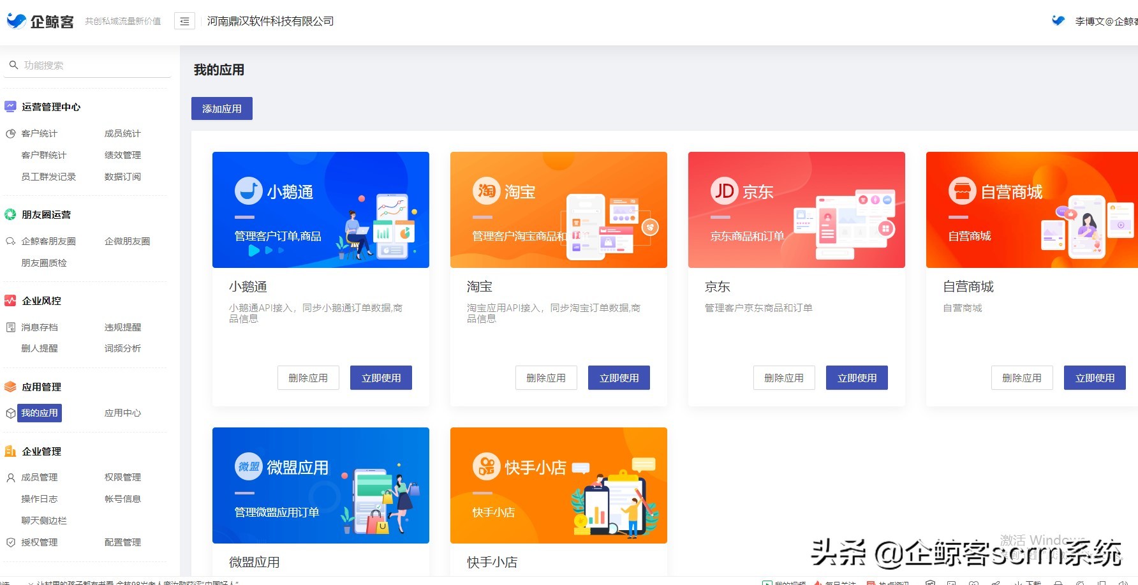
Task: Click the 企业管理 building icon
Action: [10, 451]
